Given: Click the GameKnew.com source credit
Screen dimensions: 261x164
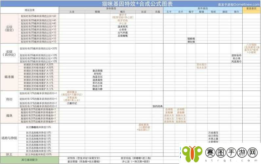Looking at the screenshot, I should (238, 5).
